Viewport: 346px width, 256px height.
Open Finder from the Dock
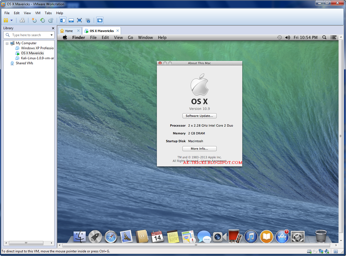point(80,237)
